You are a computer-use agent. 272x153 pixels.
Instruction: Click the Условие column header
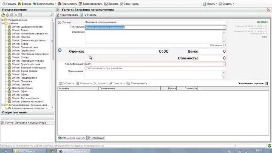[x=78, y=88]
